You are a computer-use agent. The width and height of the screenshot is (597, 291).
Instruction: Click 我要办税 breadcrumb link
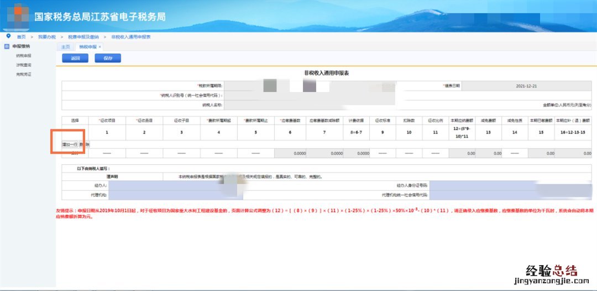(x=47, y=36)
